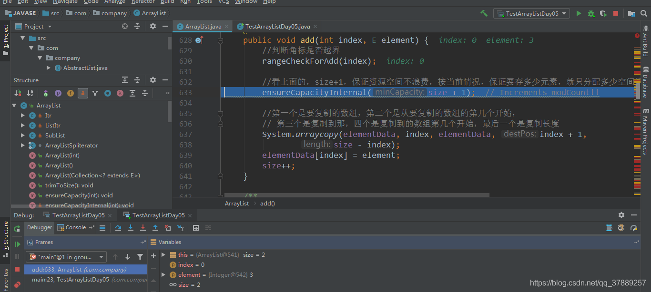Expand SubList class in Structure tree
The width and height of the screenshot is (651, 292).
[x=22, y=136]
